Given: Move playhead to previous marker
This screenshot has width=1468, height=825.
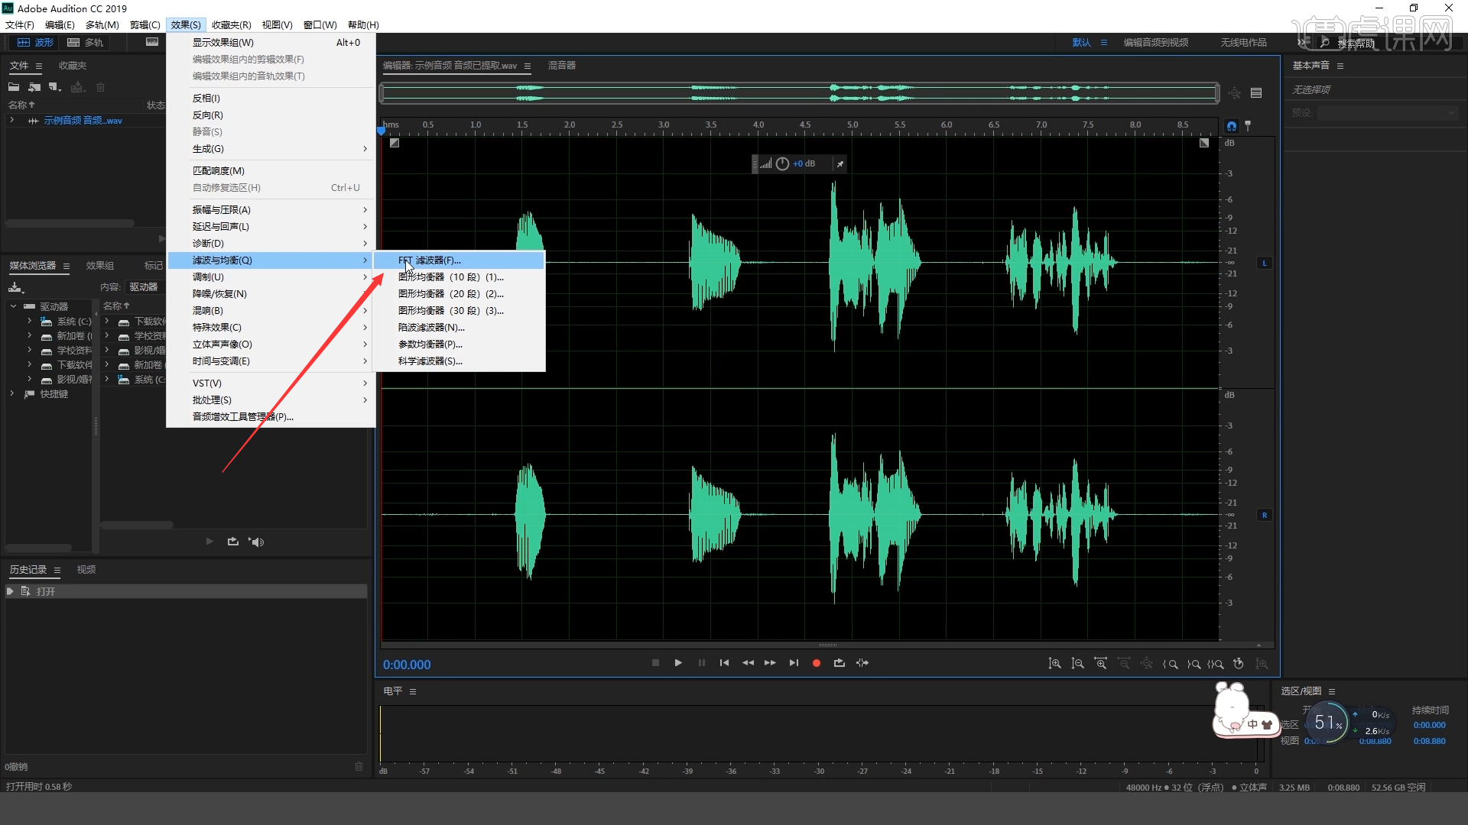Looking at the screenshot, I should coord(724,663).
